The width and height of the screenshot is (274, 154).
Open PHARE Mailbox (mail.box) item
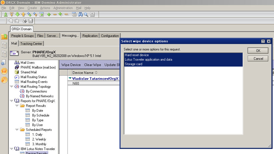tap(38, 67)
